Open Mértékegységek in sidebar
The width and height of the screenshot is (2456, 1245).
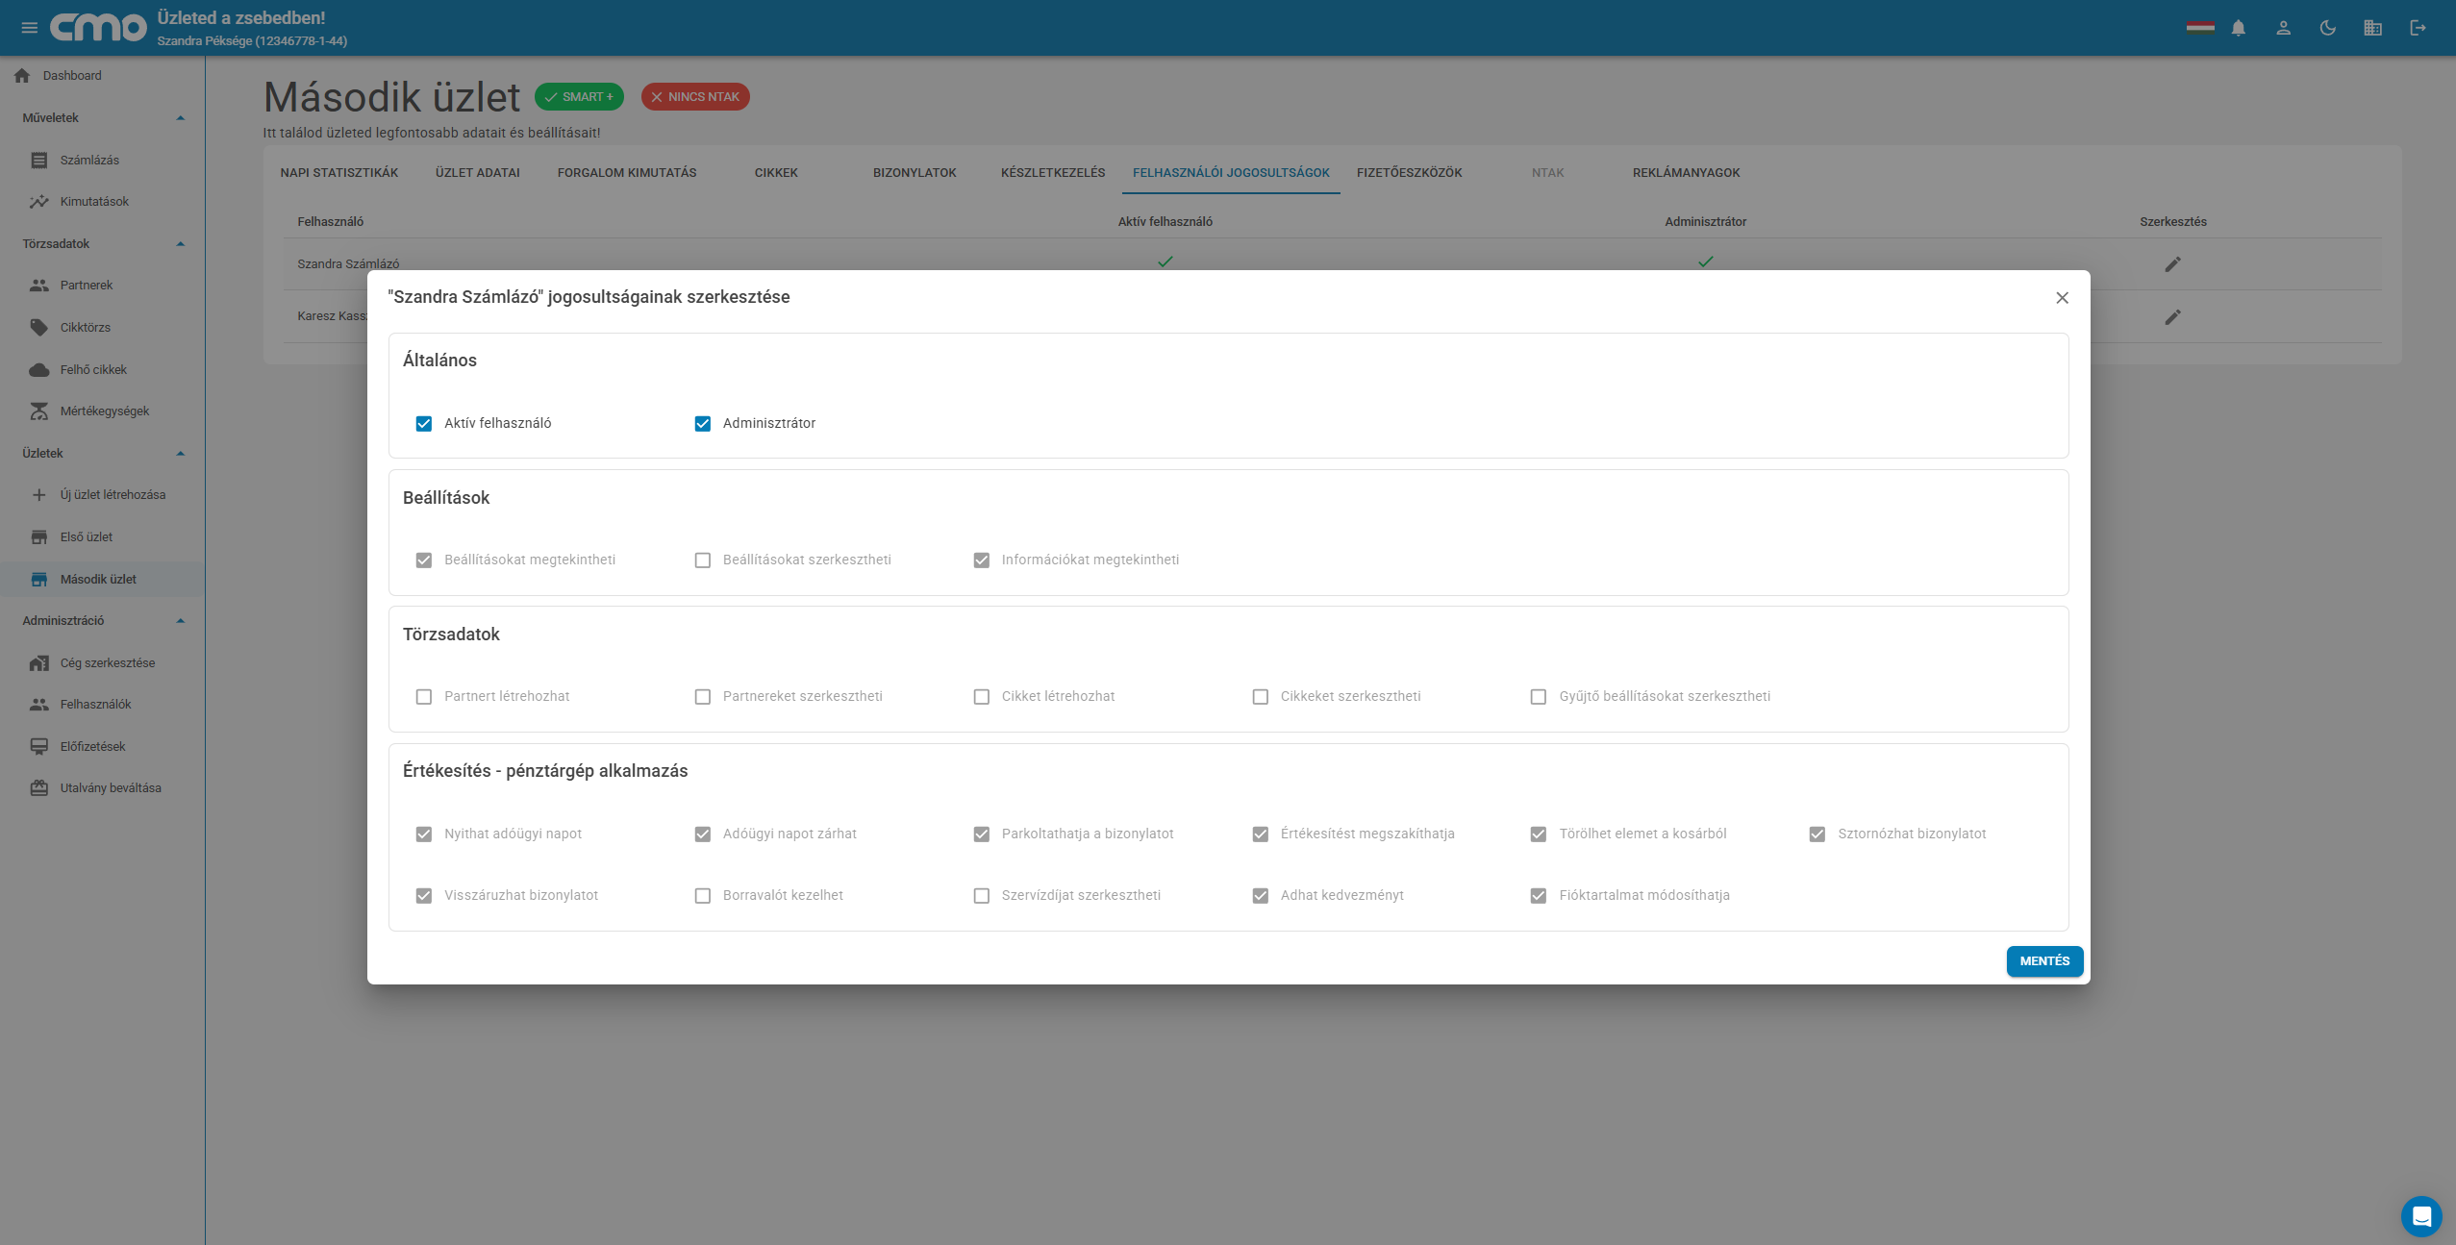[x=102, y=411]
